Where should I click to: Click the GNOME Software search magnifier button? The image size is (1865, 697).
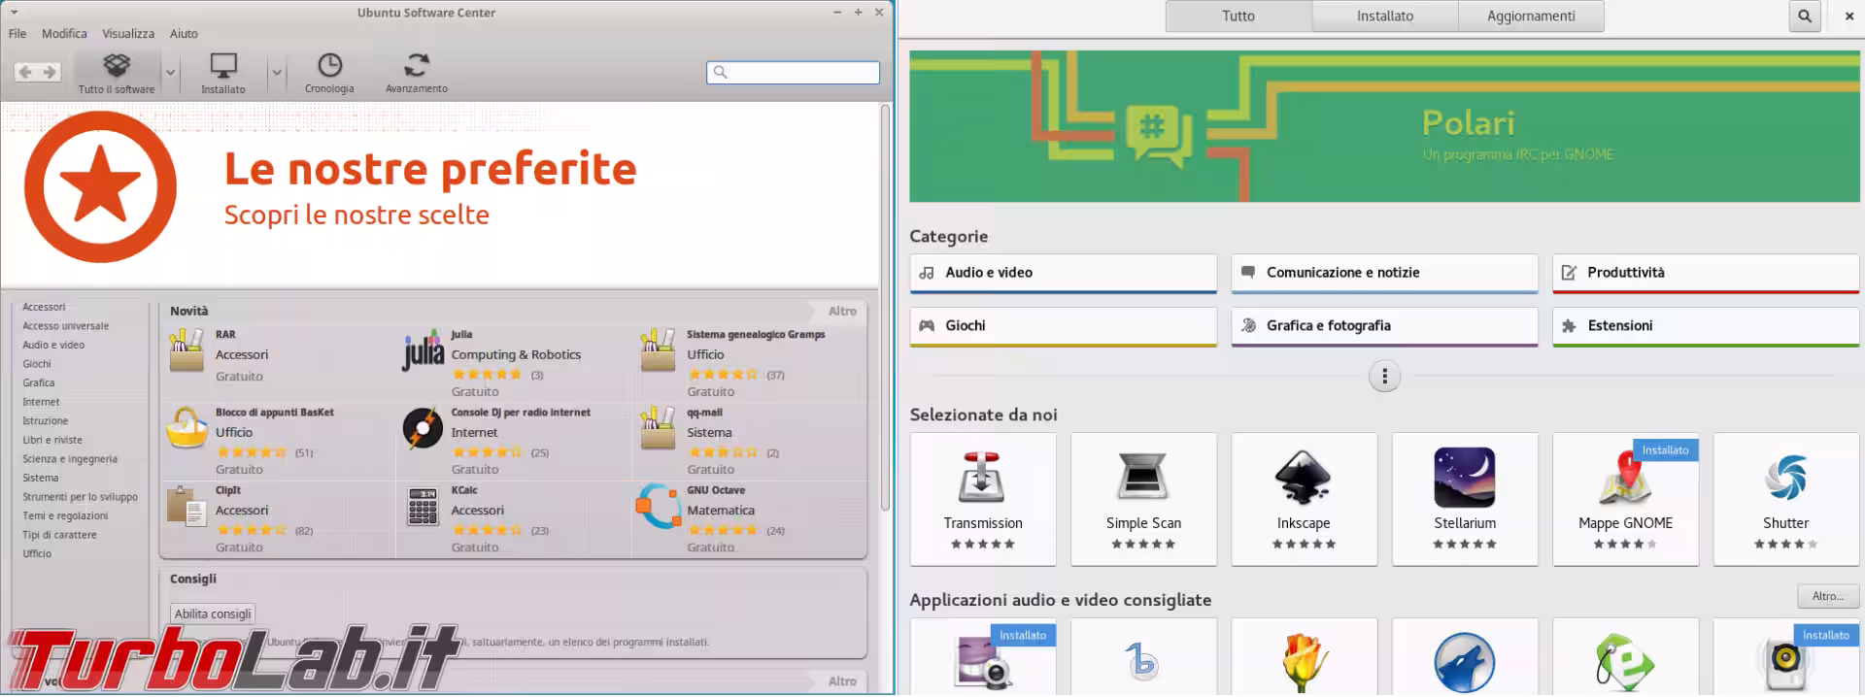(x=1805, y=16)
